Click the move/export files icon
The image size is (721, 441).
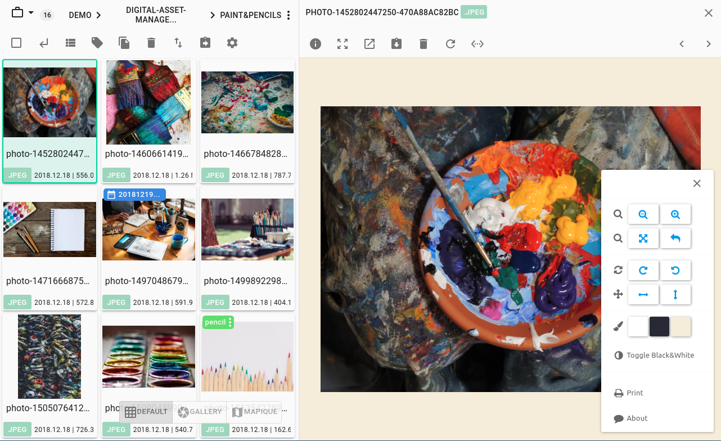[x=205, y=43]
